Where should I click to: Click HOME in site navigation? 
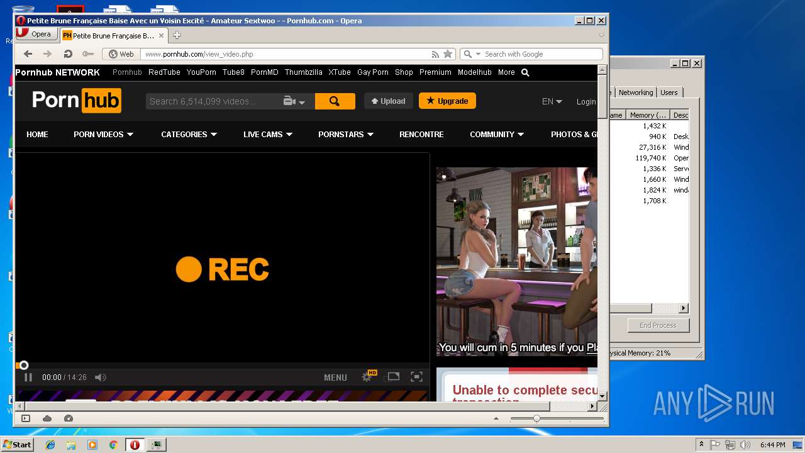pos(37,134)
